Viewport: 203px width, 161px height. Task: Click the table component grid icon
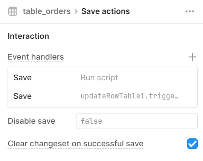pos(13,11)
